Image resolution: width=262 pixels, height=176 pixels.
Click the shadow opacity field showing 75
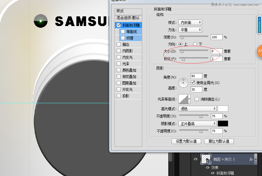click(217, 131)
